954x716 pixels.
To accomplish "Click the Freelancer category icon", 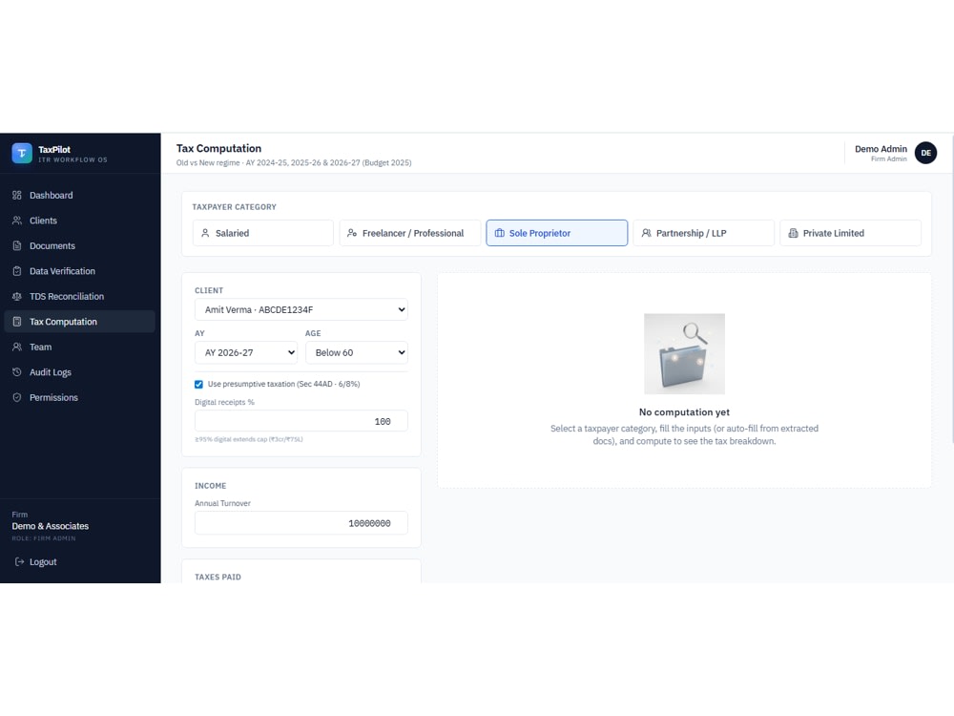I will (352, 233).
